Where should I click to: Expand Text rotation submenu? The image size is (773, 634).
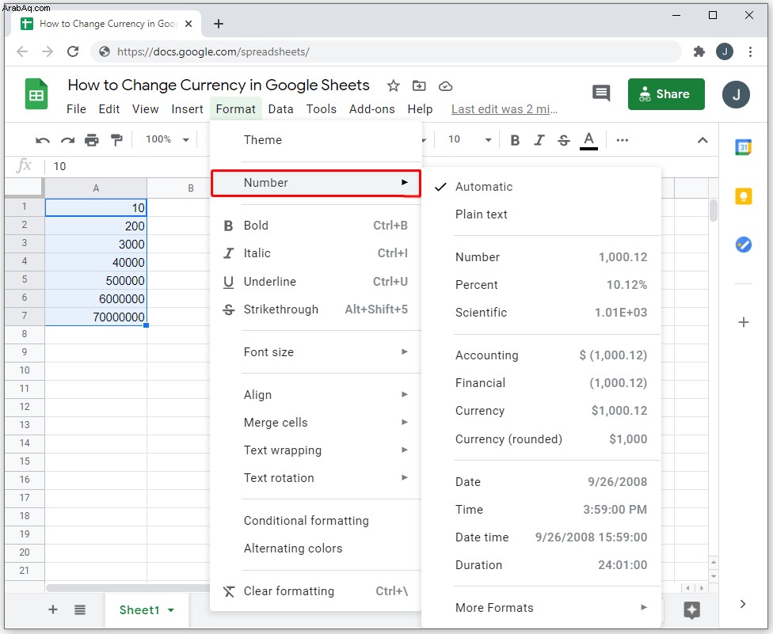pyautogui.click(x=315, y=478)
